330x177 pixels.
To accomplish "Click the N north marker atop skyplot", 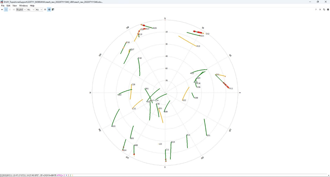I will 165,18.
